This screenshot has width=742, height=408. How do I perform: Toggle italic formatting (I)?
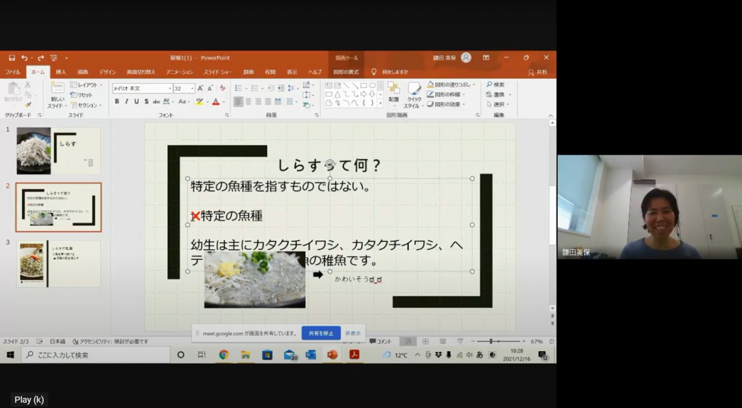tap(127, 101)
